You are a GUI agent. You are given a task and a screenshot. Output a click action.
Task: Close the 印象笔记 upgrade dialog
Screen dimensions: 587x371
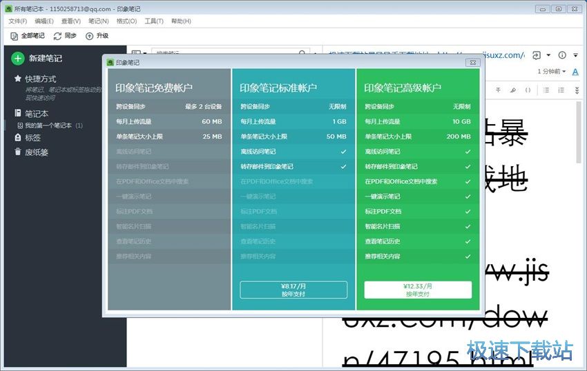473,63
